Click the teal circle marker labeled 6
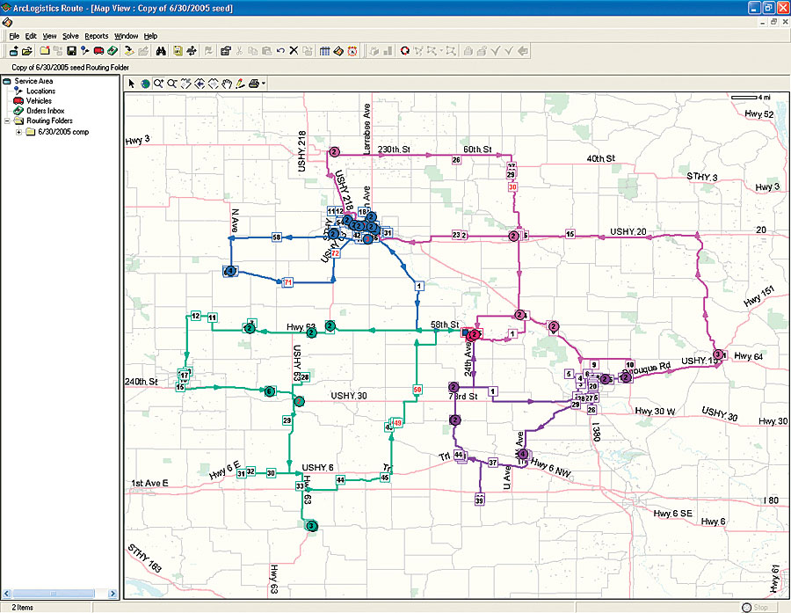 tap(270, 391)
